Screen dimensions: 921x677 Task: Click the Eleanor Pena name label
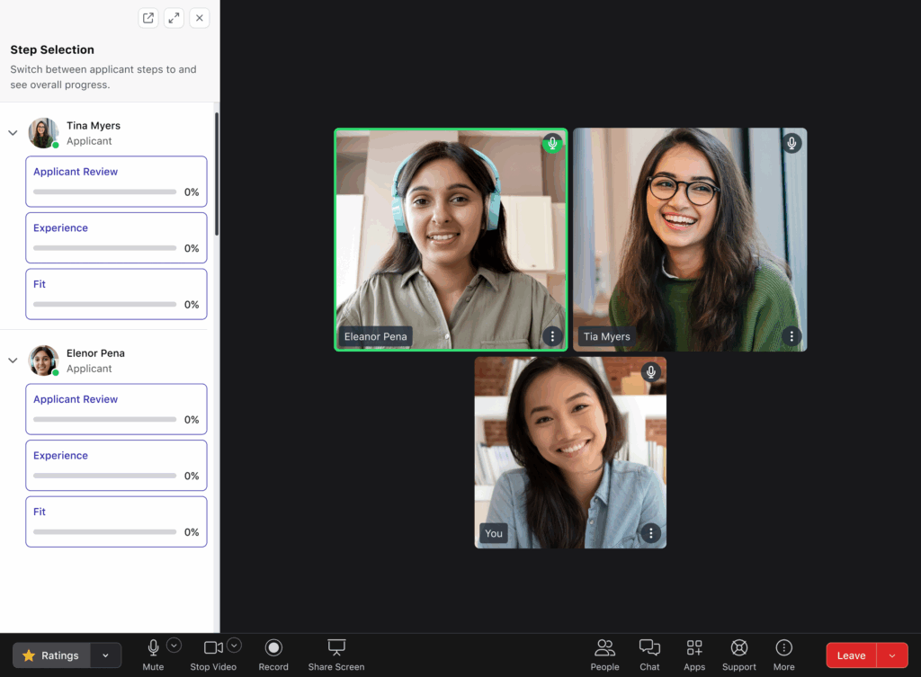[375, 336]
